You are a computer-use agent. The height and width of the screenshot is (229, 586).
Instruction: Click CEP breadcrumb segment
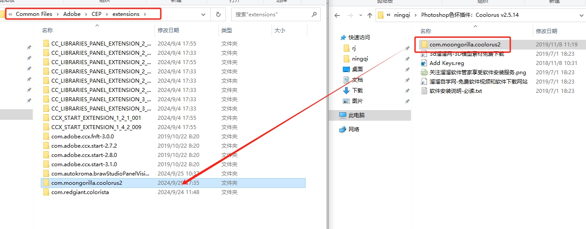tap(97, 14)
